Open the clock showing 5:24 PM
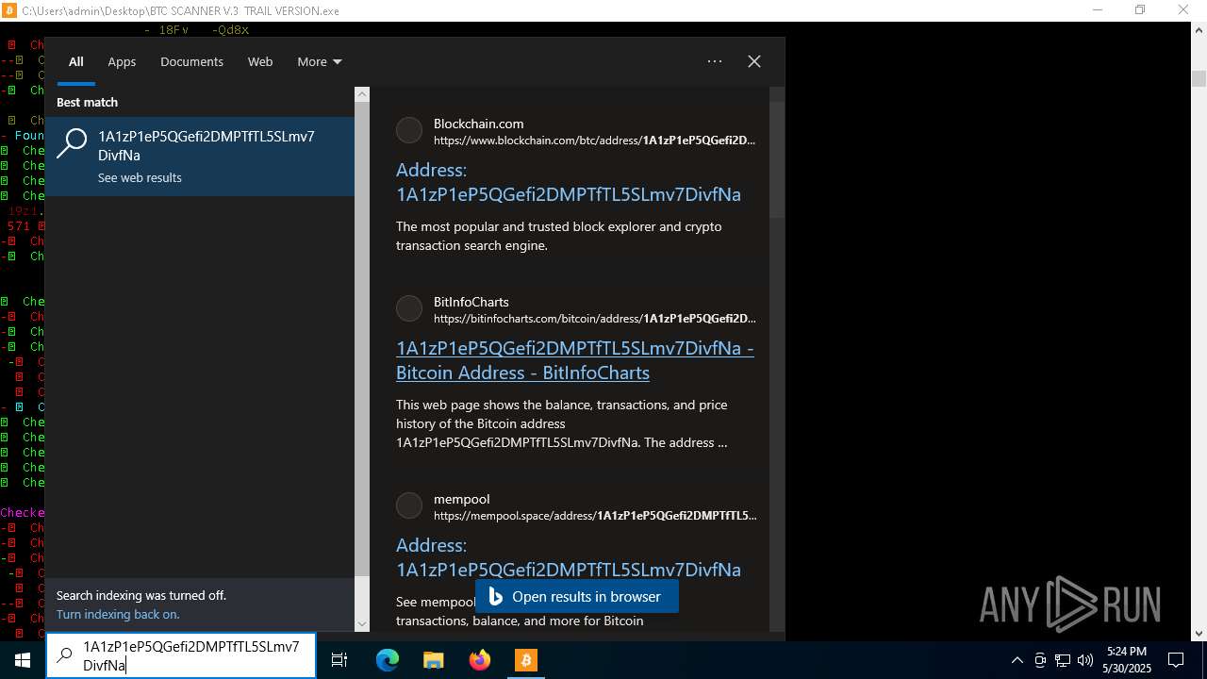This screenshot has height=679, width=1207. point(1127,660)
